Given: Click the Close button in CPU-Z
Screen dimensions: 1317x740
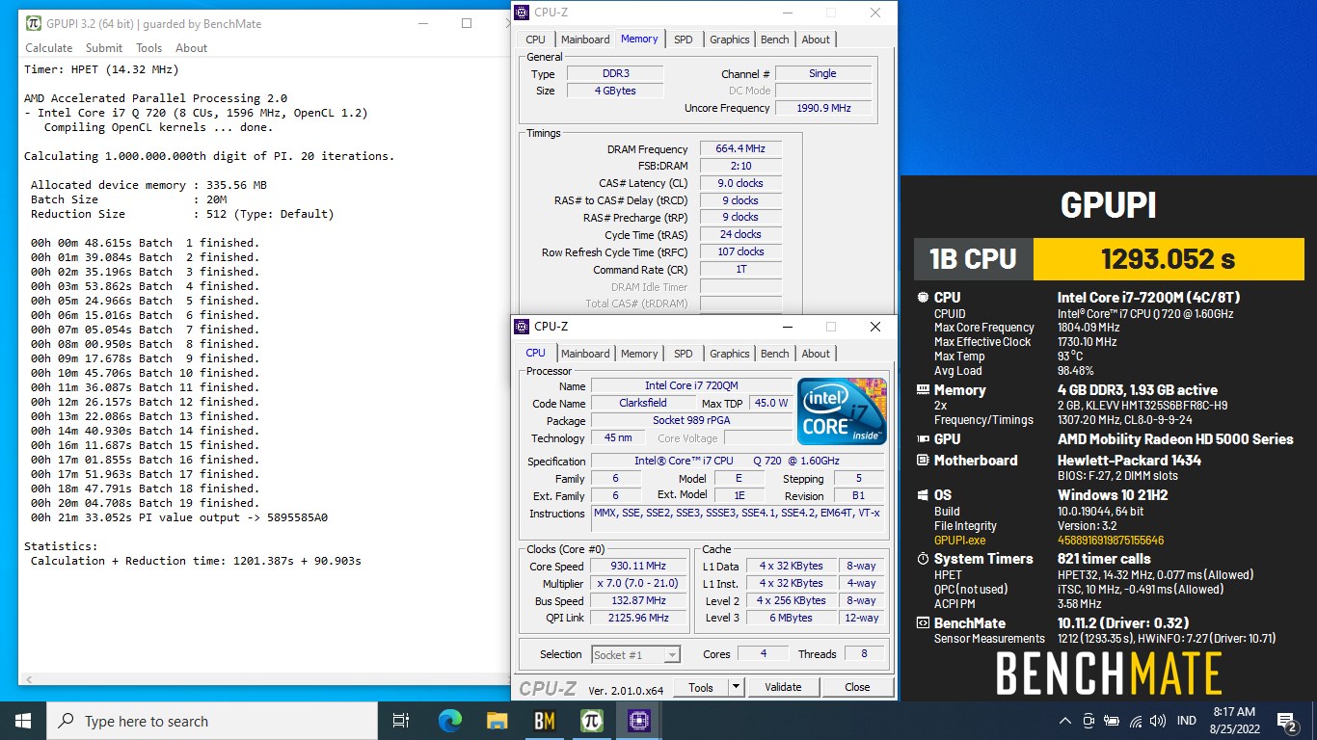Looking at the screenshot, I should click(x=857, y=687).
